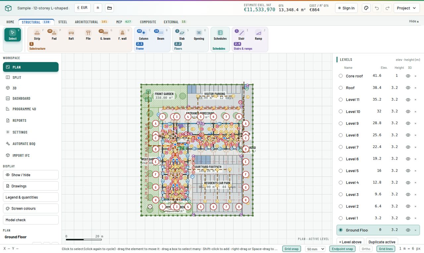Select the Pad foundation tool

(54, 35)
